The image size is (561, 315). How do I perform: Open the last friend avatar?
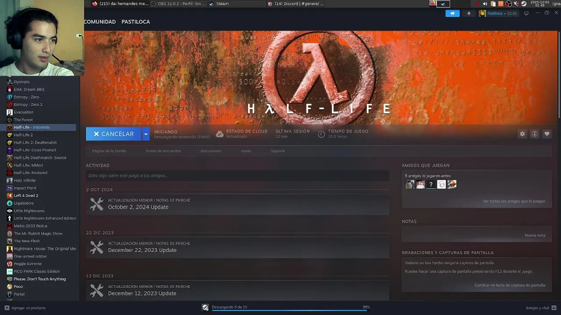452,185
